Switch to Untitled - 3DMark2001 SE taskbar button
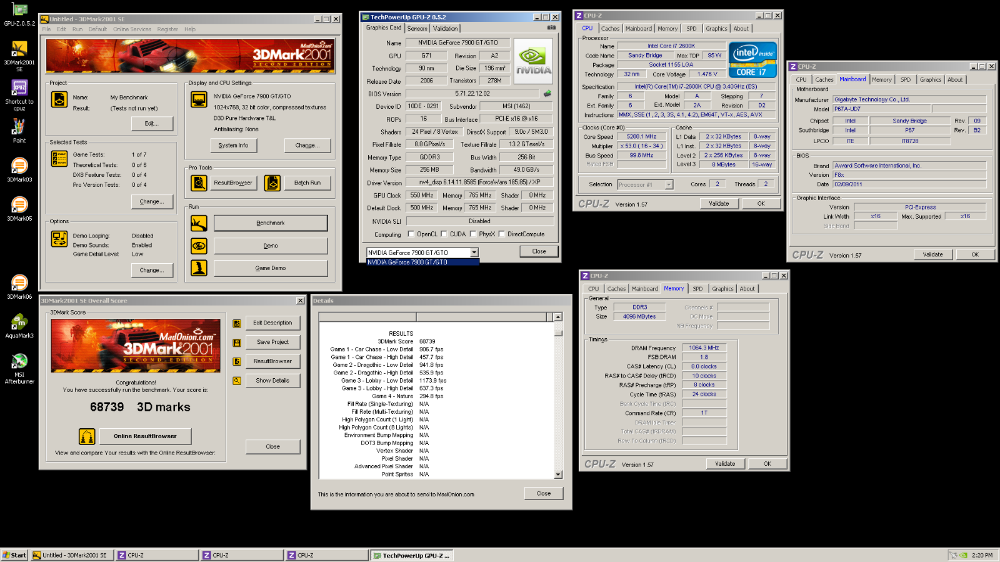This screenshot has height=562, width=1000. coord(72,555)
